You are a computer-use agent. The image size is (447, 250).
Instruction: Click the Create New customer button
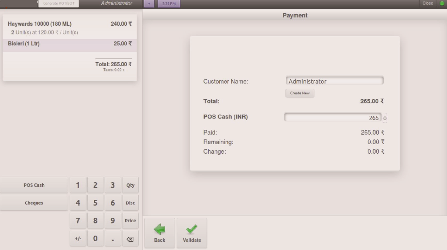(300, 93)
